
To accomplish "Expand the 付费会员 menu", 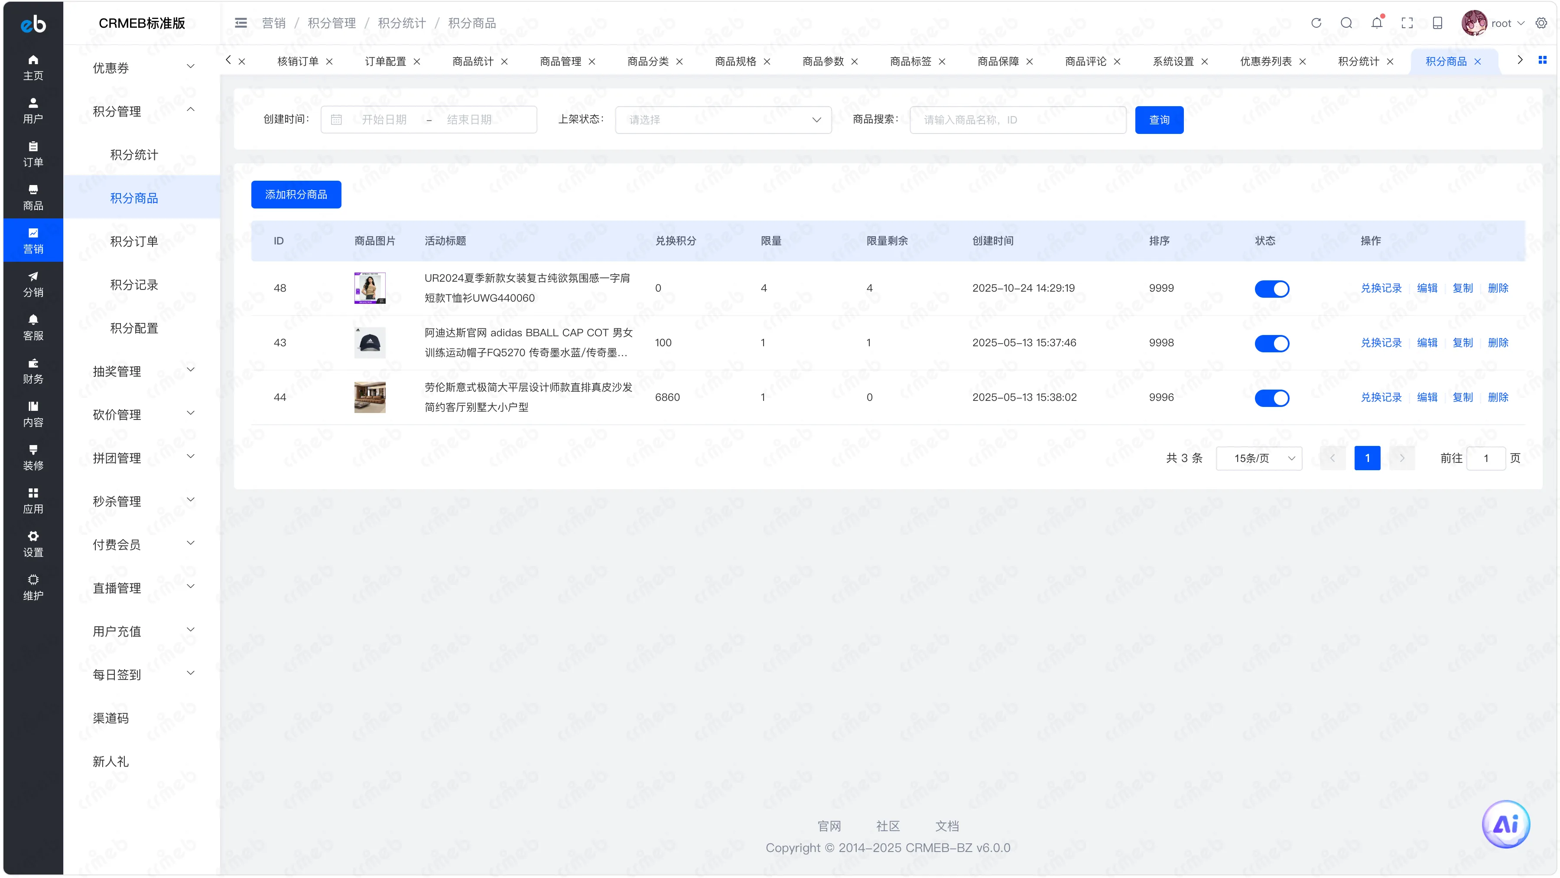I will tap(142, 544).
